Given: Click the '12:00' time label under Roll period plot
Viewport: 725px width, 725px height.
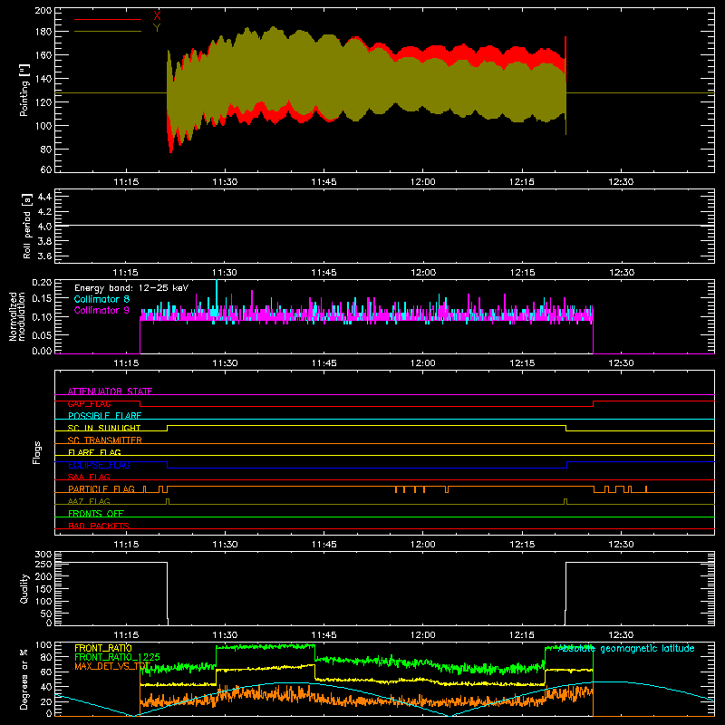Looking at the screenshot, I should pyautogui.click(x=423, y=273).
